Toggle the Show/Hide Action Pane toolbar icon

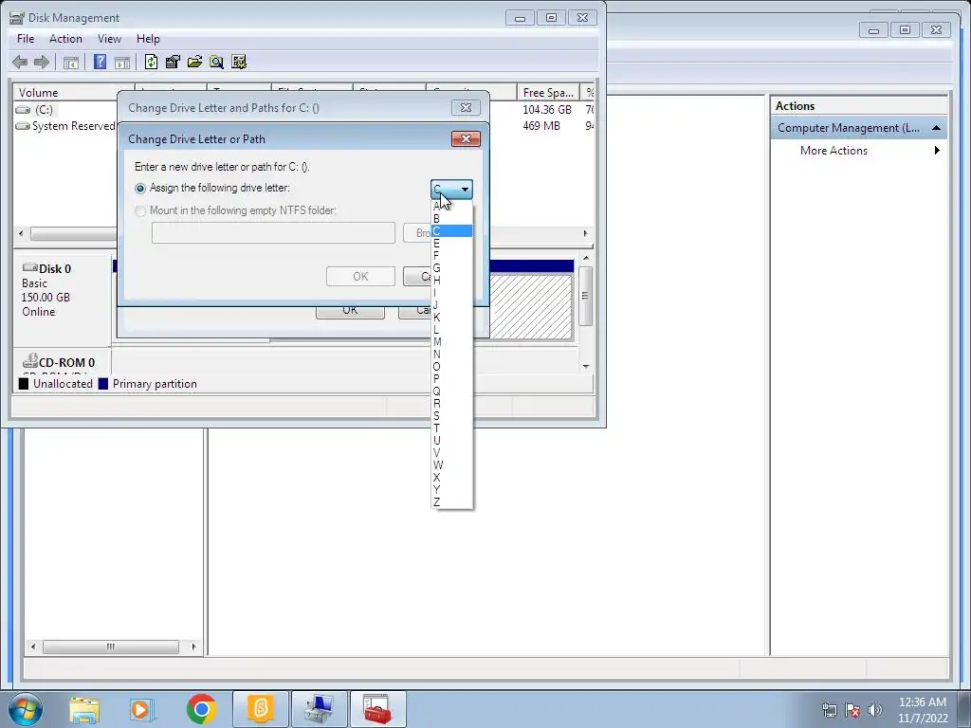coord(122,62)
